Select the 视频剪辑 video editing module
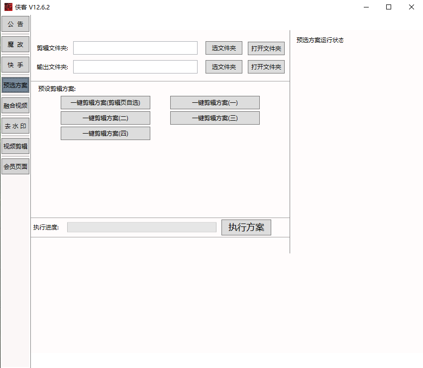The height and width of the screenshot is (368, 423). [x=15, y=146]
